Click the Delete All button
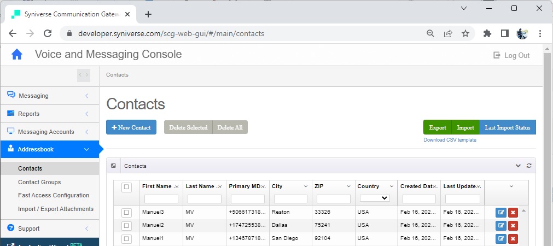 (230, 127)
